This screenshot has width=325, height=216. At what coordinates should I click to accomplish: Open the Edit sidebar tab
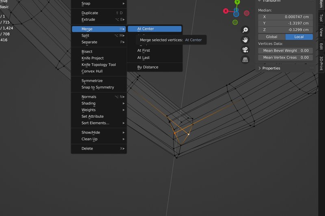(x=321, y=47)
